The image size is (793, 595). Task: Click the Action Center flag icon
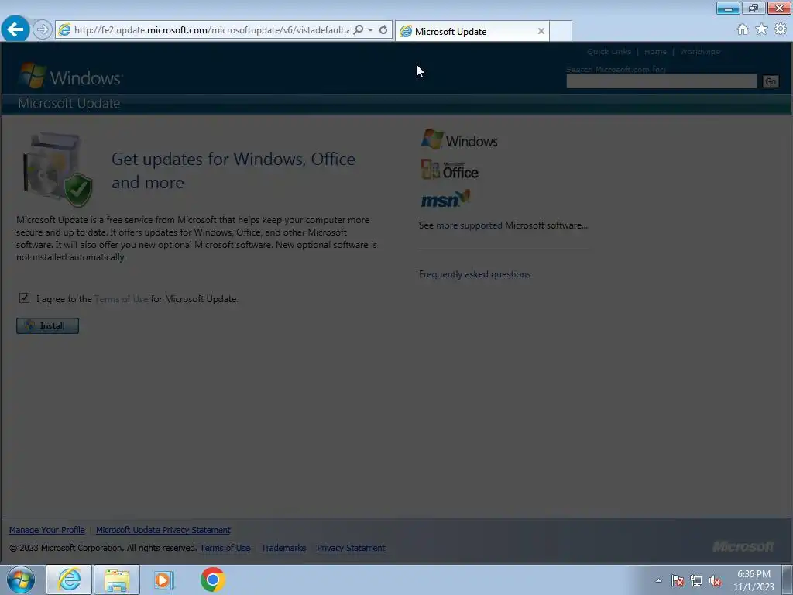[x=677, y=580]
